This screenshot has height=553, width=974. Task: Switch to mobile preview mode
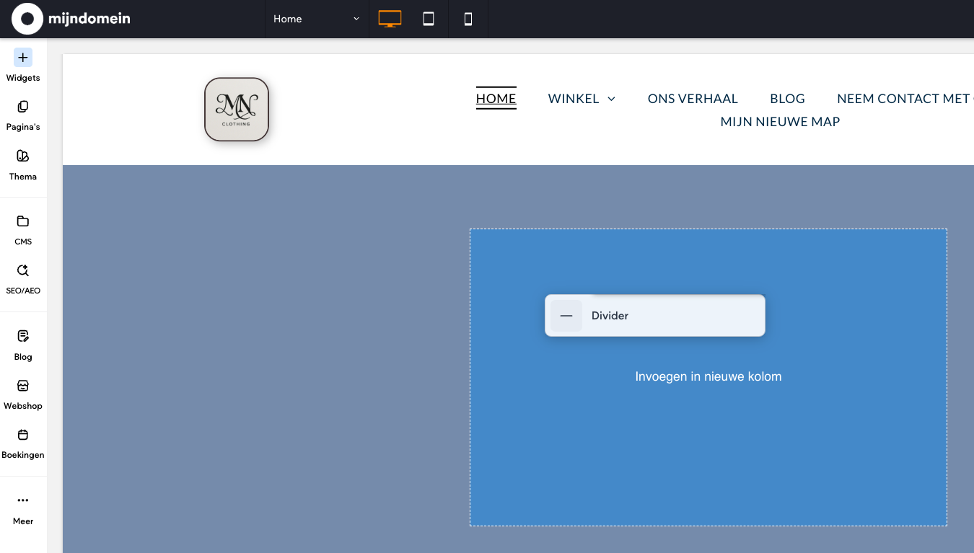(468, 19)
